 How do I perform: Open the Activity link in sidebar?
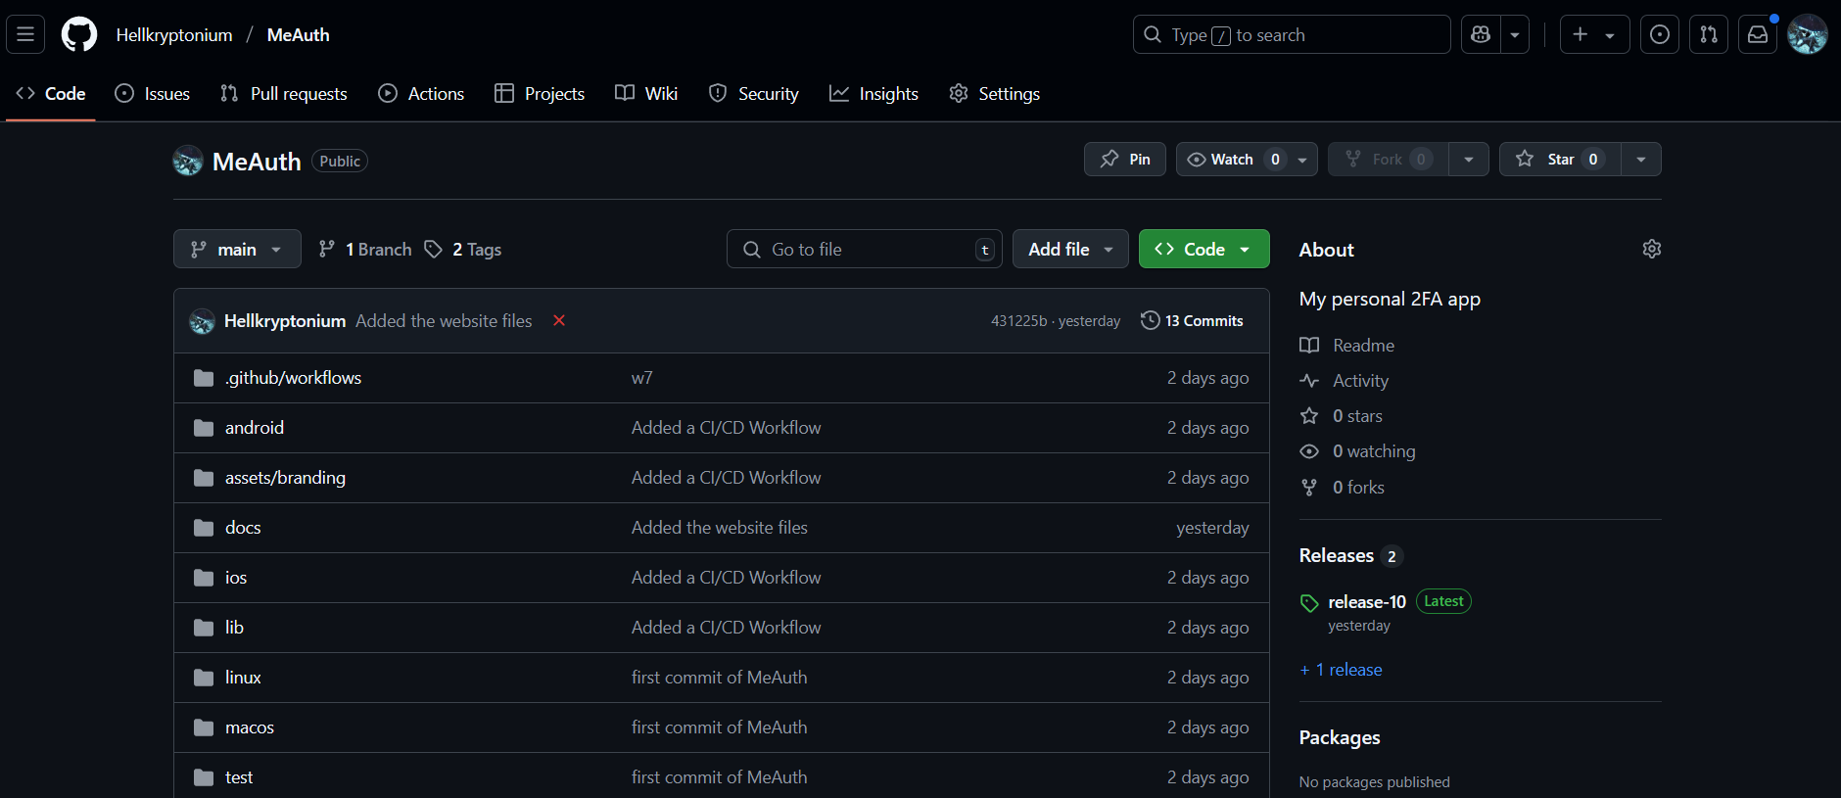(1345, 380)
